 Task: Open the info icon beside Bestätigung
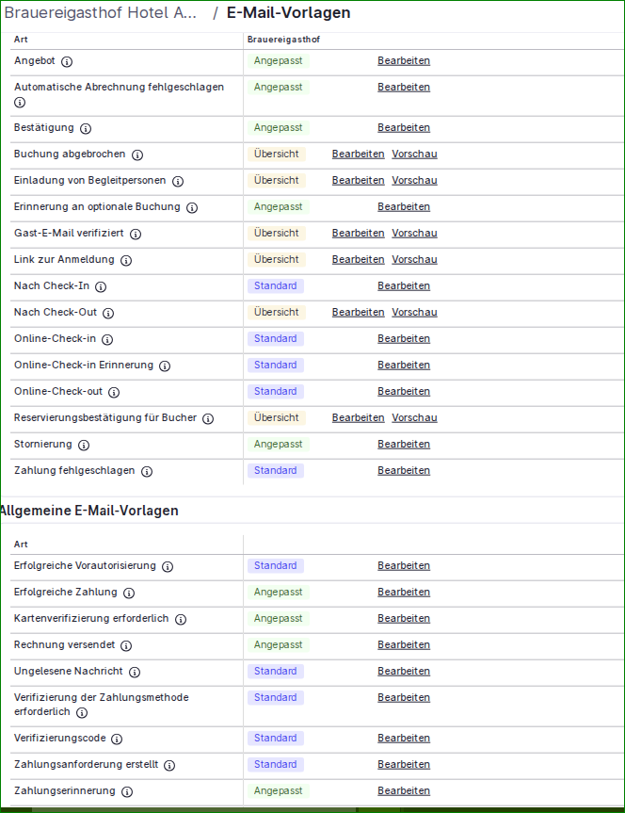[x=86, y=128]
